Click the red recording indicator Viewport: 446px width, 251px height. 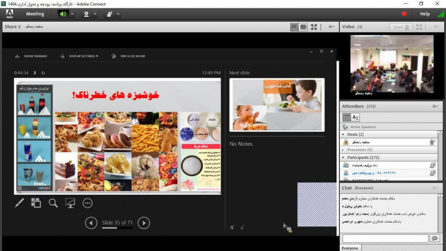[x=404, y=14]
